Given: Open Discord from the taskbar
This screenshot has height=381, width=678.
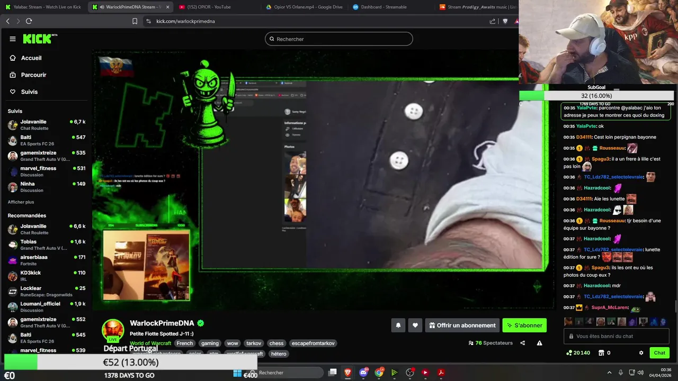Looking at the screenshot, I should point(363,373).
